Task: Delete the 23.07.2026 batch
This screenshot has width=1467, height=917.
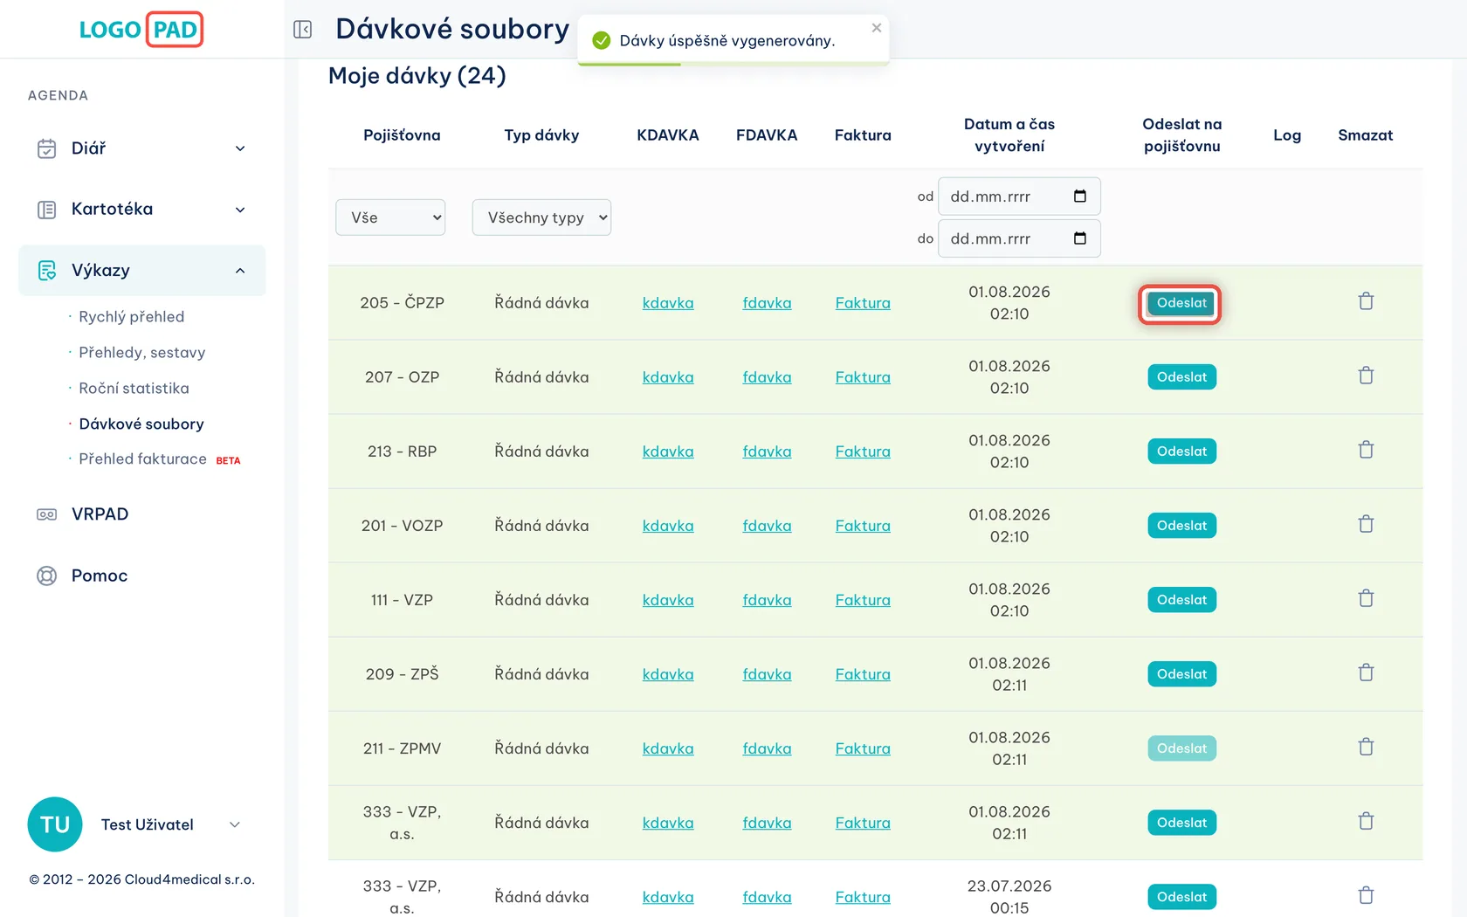Action: tap(1367, 895)
